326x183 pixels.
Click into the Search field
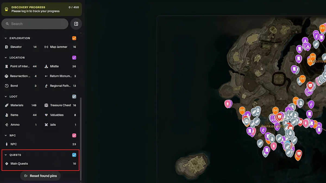point(35,24)
